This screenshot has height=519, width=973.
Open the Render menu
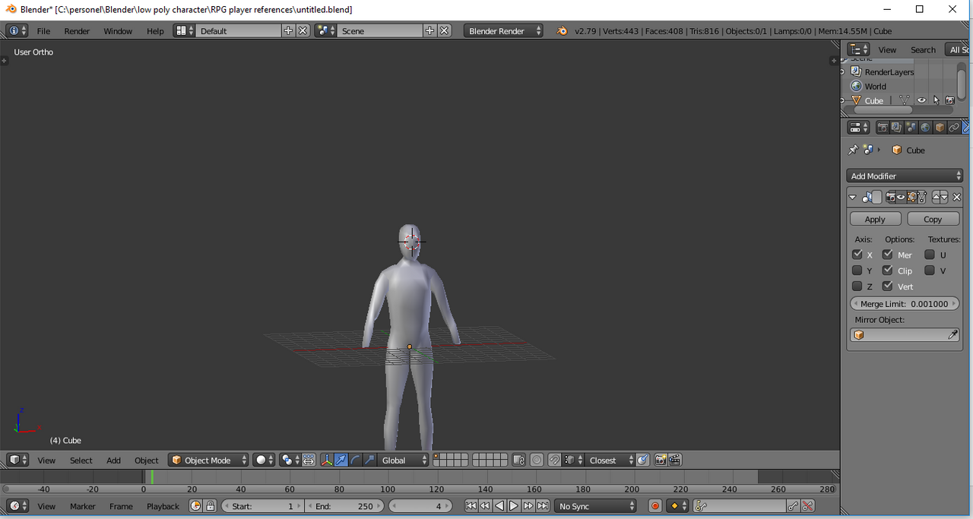click(77, 31)
